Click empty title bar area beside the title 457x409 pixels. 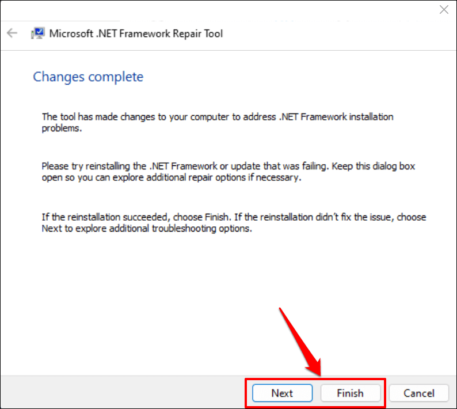pyautogui.click(x=322, y=33)
